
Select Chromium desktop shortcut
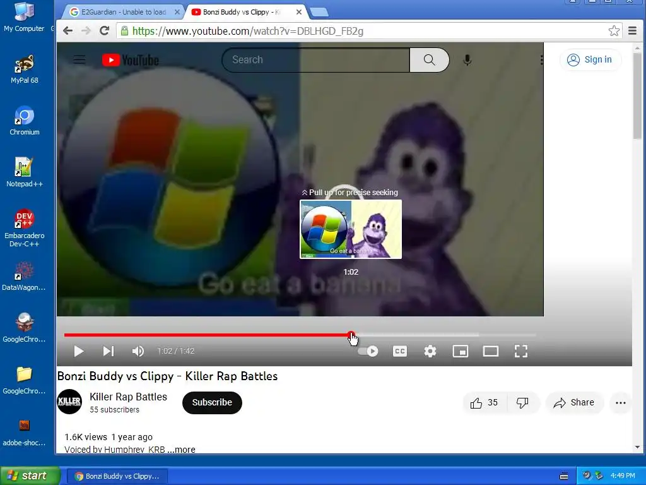point(25,121)
